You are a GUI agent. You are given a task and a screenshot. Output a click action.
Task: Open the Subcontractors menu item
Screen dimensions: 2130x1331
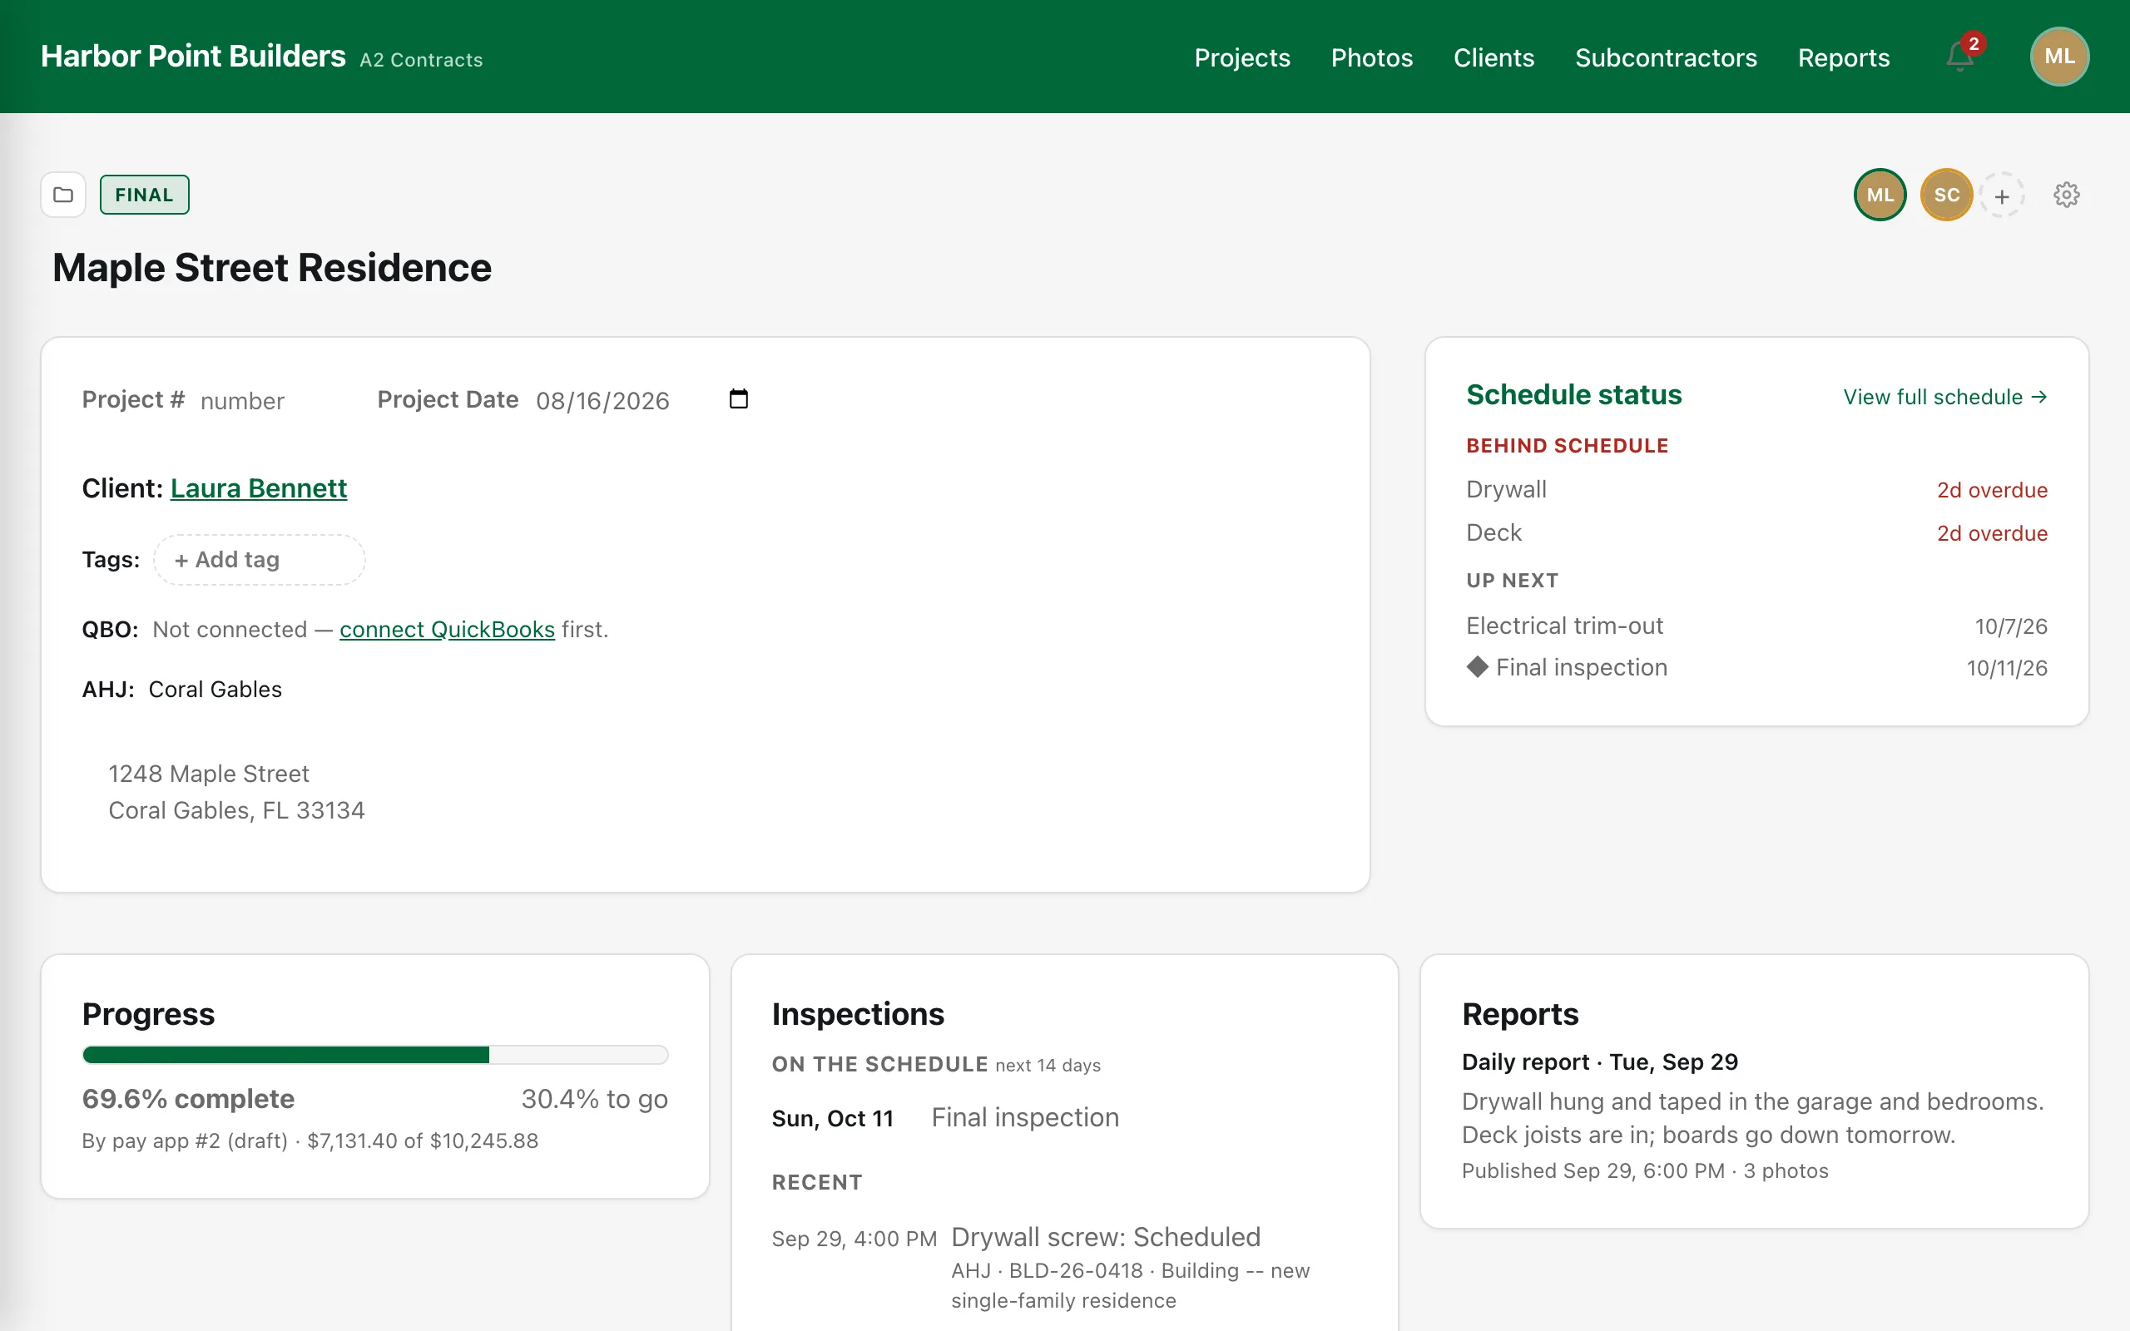click(x=1665, y=57)
